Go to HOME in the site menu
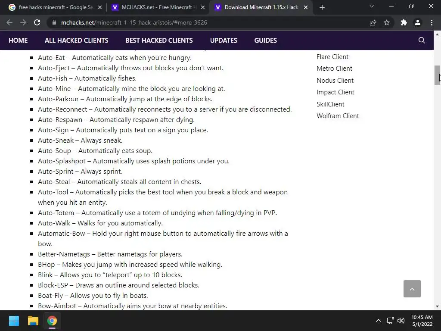The image size is (441, 331). (18, 40)
